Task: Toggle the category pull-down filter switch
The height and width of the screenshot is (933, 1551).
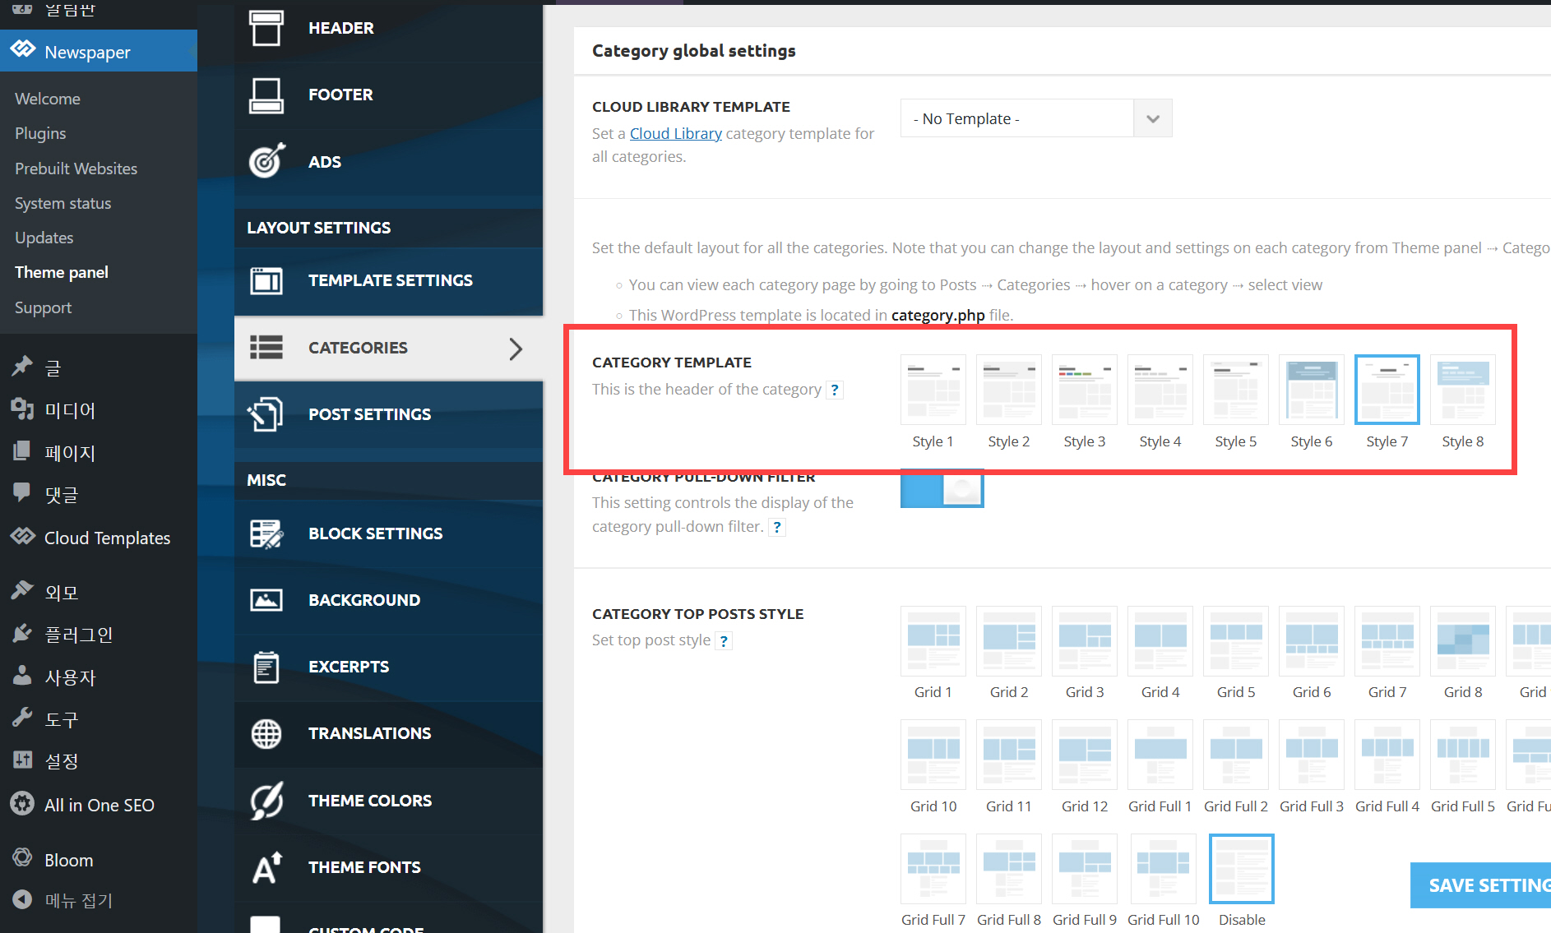Action: pyautogui.click(x=942, y=489)
